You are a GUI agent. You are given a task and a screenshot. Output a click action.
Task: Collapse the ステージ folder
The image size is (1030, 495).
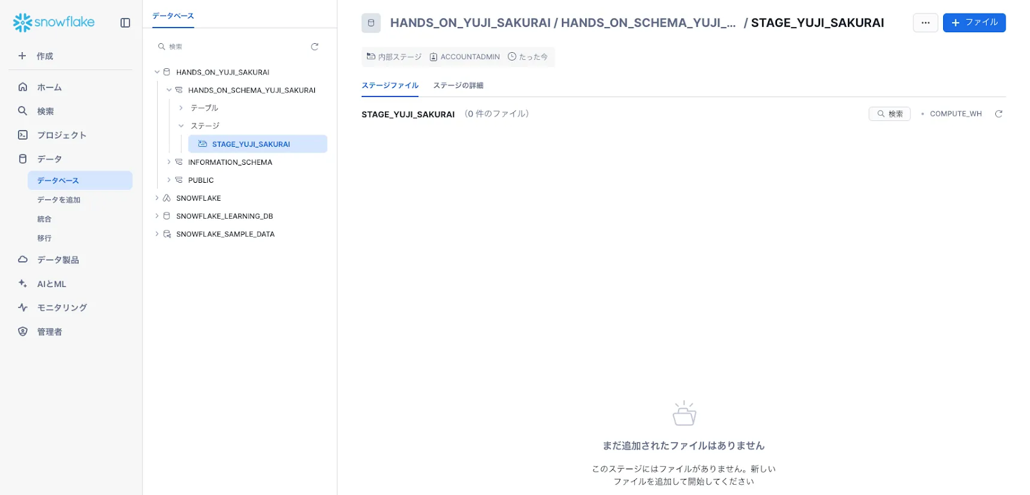click(181, 126)
